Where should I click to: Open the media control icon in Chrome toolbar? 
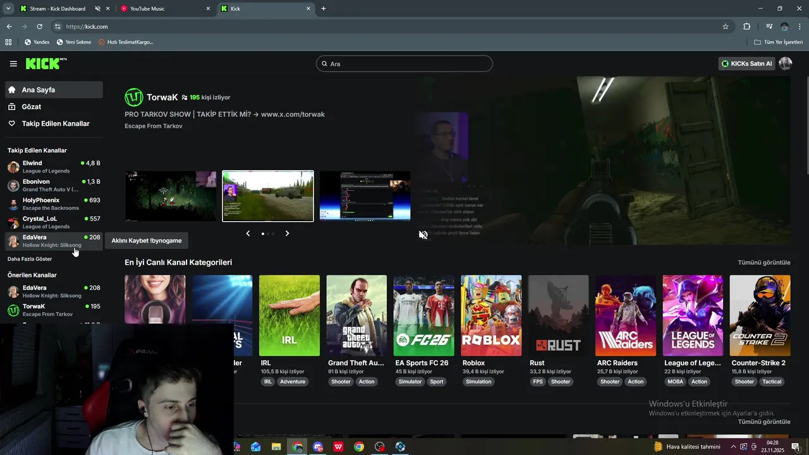[769, 27]
